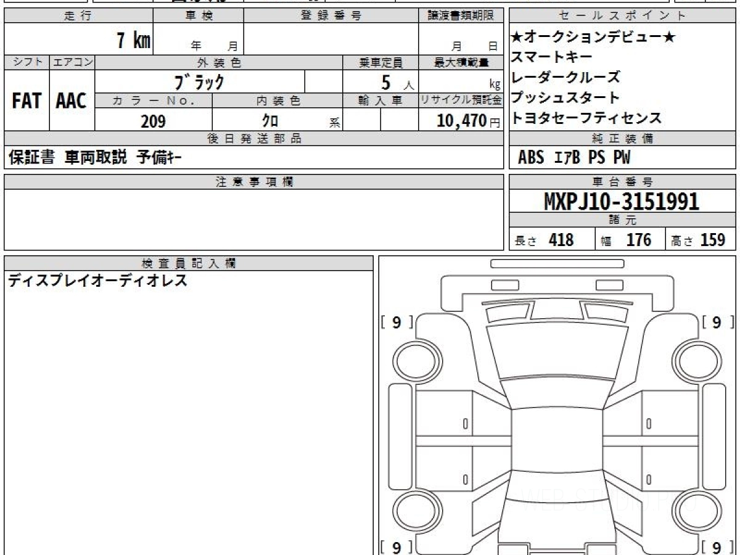Image resolution: width=740 pixels, height=555 pixels.
Task: Click the air conditioner value 'AAC'
Action: [72, 101]
